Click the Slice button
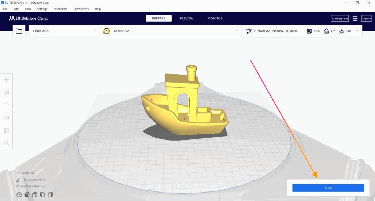This screenshot has width=375, height=201. 328,188
